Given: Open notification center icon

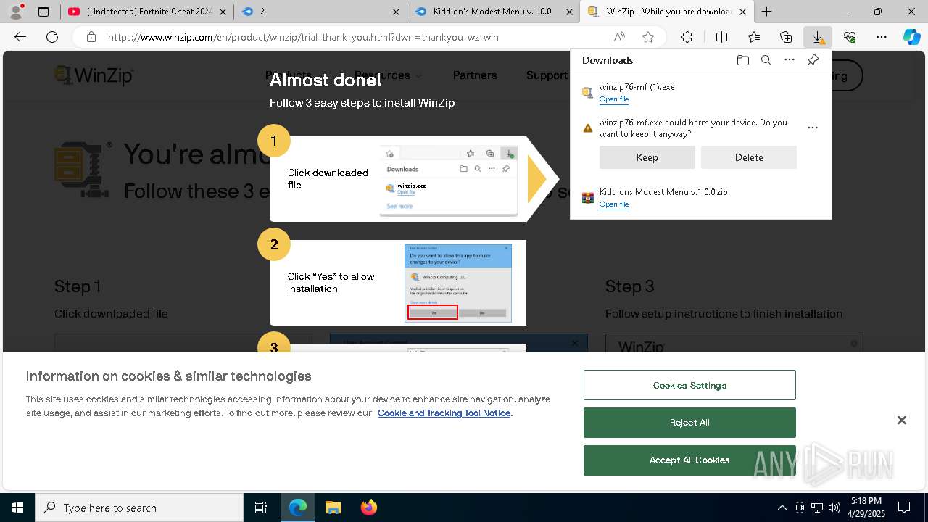Looking at the screenshot, I should (x=904, y=507).
